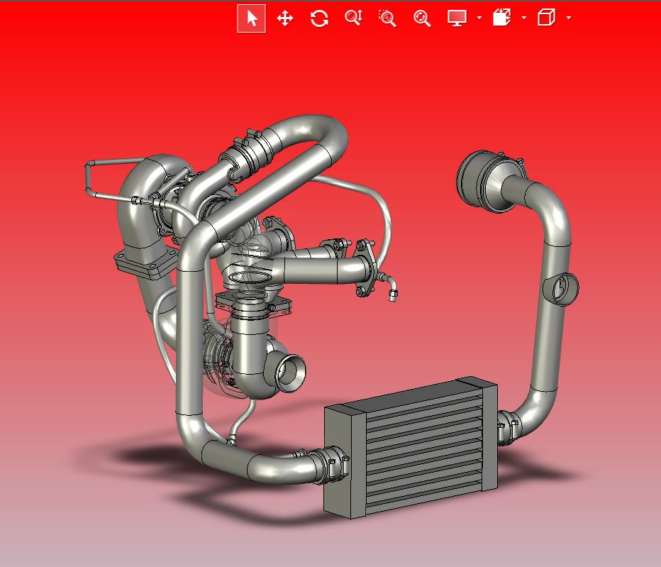Click the view orientation cube icon
The image size is (661, 567).
click(x=546, y=18)
